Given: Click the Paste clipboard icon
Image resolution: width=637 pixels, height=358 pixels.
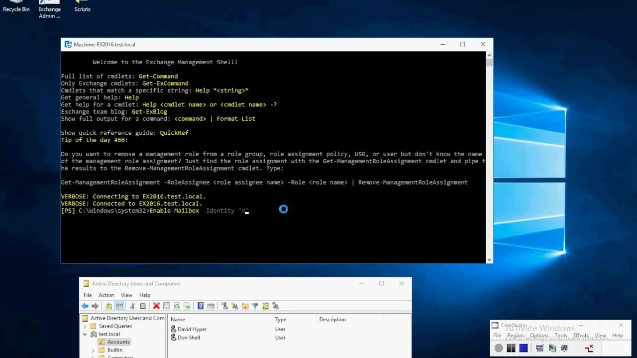Looking at the screenshot, I should coord(143,306).
